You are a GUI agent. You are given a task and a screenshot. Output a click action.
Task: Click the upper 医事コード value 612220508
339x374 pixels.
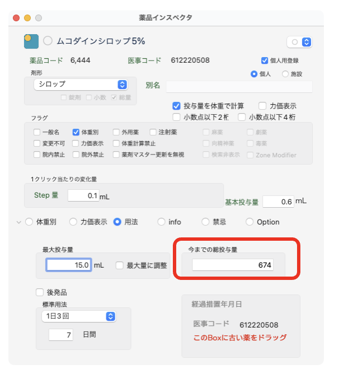tap(190, 60)
